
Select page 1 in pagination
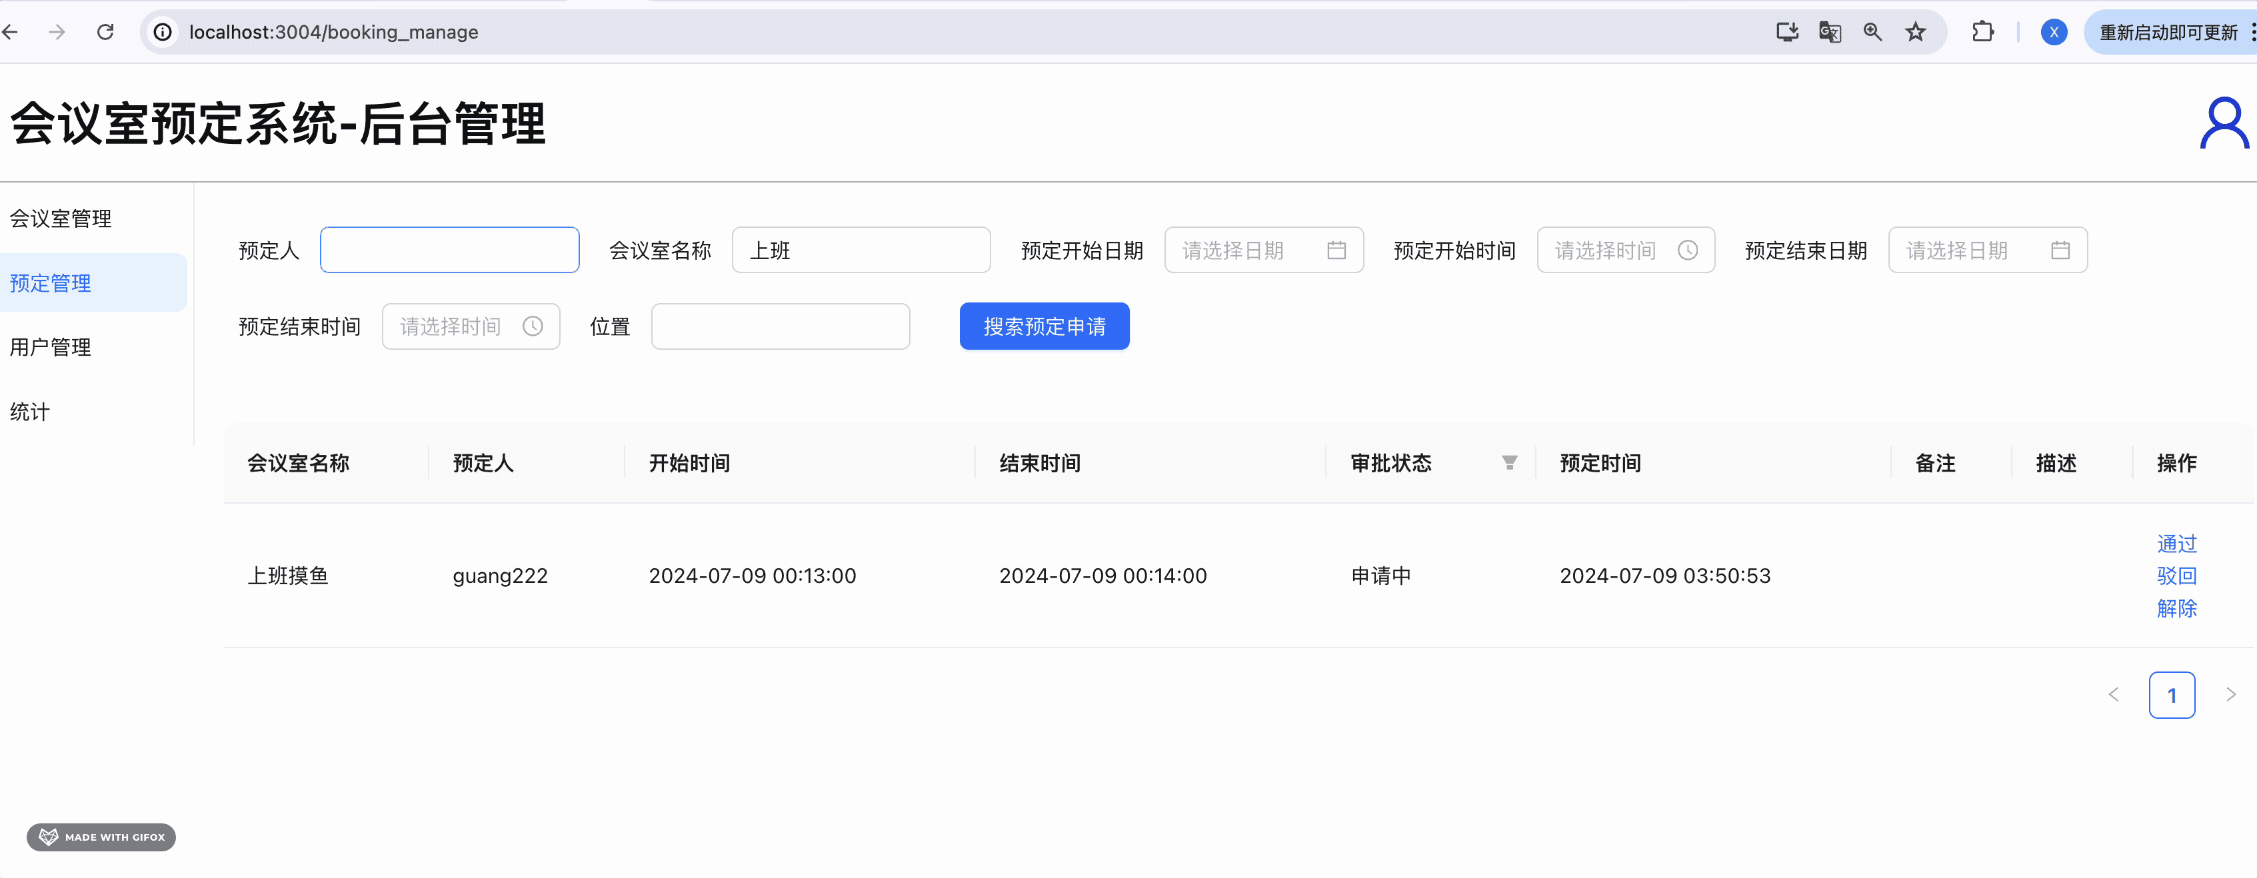2170,695
